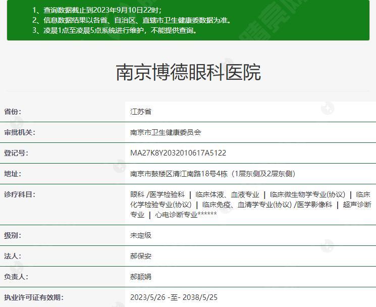Click the 执业许可证有效期 field label
Screen dimensions: 376x307
[34, 297]
